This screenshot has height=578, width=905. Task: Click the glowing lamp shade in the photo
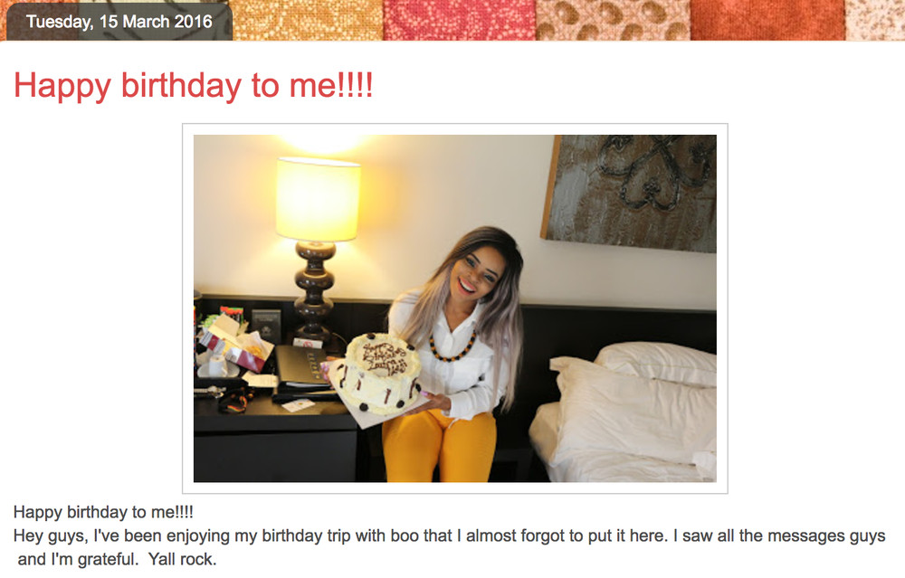pyautogui.click(x=318, y=199)
